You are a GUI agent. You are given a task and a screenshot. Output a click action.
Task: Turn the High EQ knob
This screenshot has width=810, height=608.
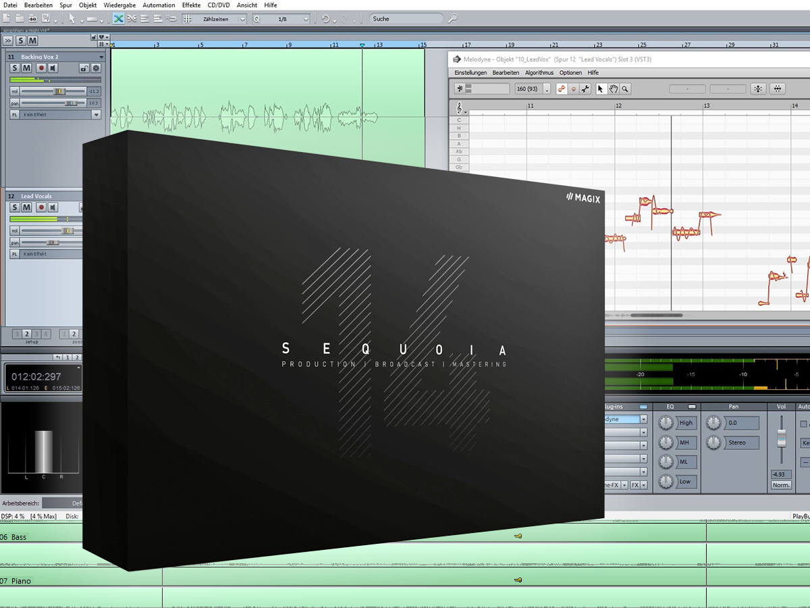pos(667,422)
